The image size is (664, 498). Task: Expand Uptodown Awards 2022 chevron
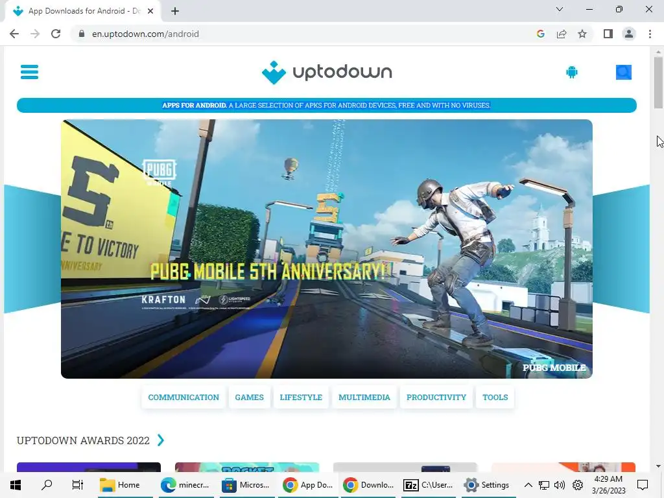(x=161, y=440)
